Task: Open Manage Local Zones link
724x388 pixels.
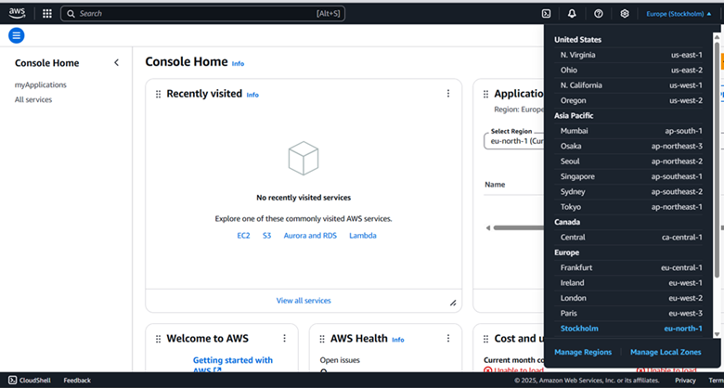Action: (x=666, y=352)
